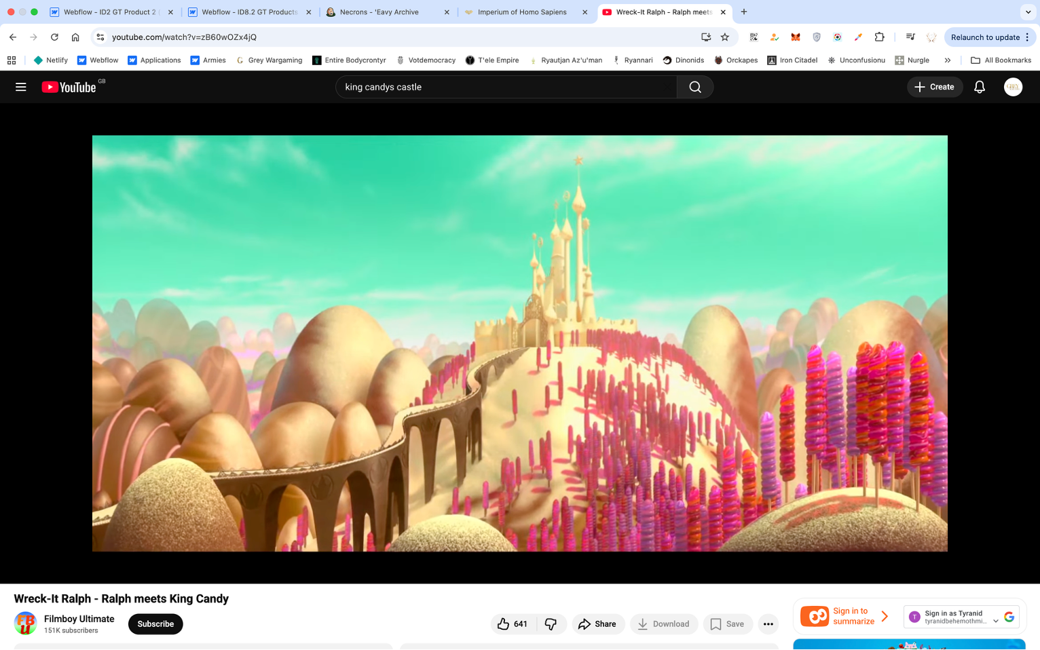Go to the YouTube home logo

69,87
